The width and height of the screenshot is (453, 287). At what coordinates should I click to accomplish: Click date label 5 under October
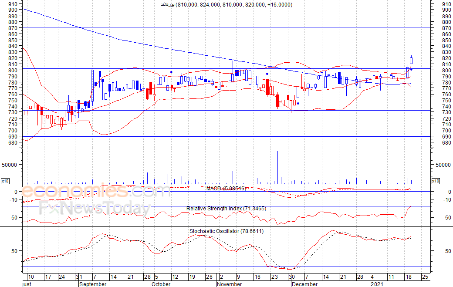(156, 277)
